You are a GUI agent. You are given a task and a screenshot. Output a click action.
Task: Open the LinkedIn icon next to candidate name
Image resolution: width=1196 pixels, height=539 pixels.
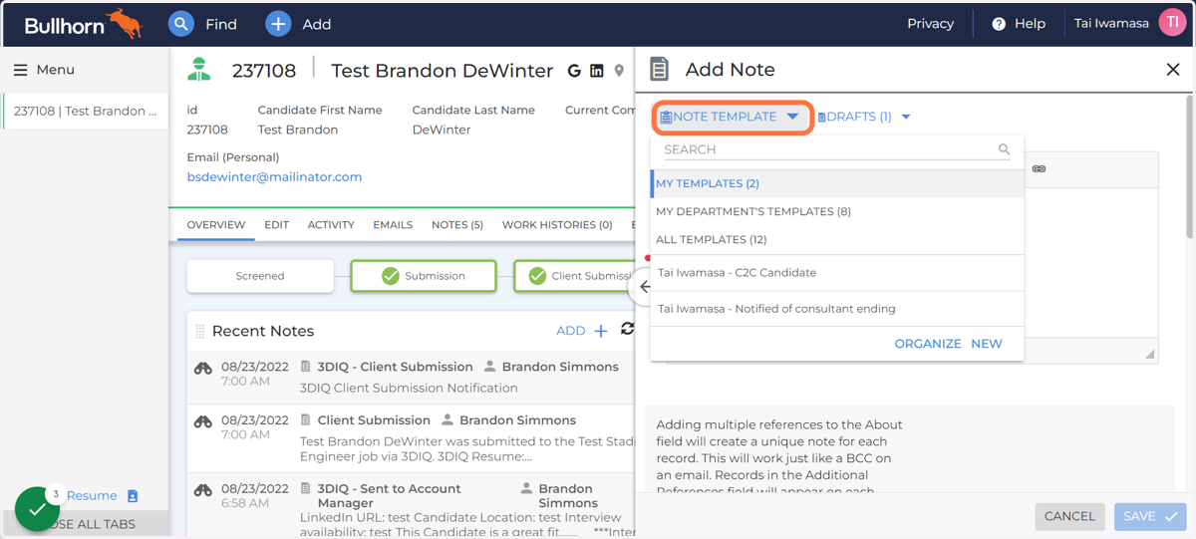click(597, 71)
